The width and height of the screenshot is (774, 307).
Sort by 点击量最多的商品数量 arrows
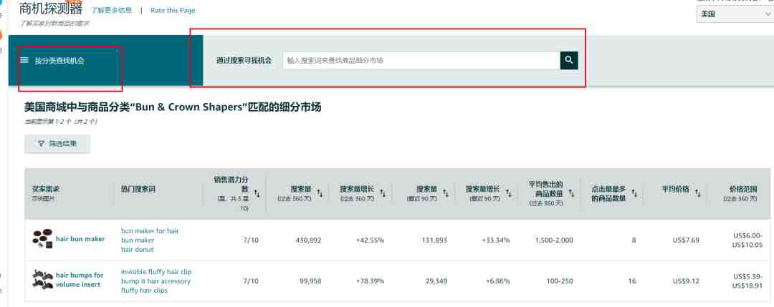[634, 193]
